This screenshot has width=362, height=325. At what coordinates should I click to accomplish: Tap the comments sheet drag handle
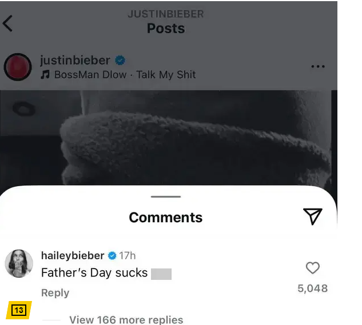point(166,196)
